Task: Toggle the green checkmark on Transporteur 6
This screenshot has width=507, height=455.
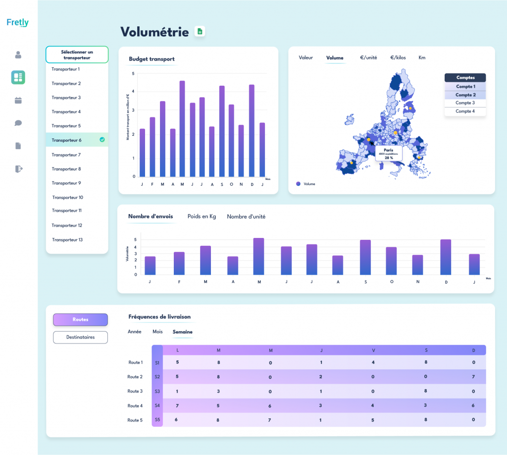Action: click(x=102, y=140)
